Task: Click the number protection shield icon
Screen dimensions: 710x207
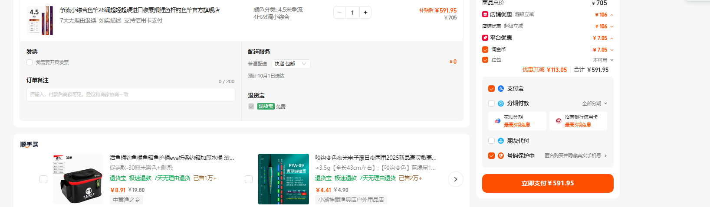Action: point(501,155)
